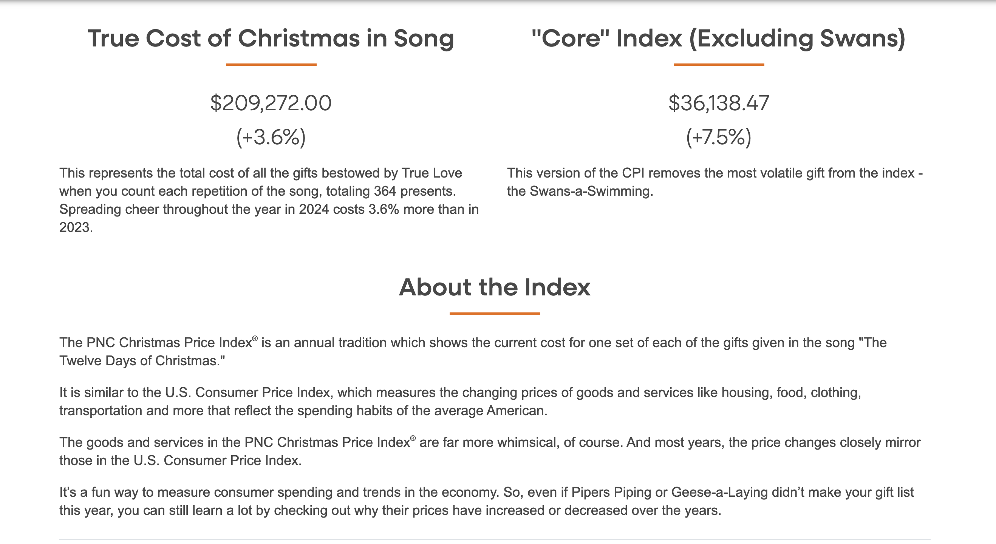
Task: Click the Pipers Piping or Geese-a-Laying sentence
Action: point(486,501)
